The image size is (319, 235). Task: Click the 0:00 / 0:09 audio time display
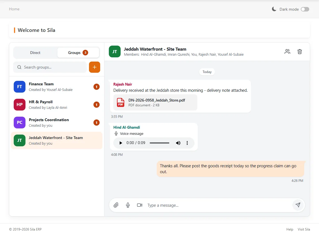(x=136, y=143)
